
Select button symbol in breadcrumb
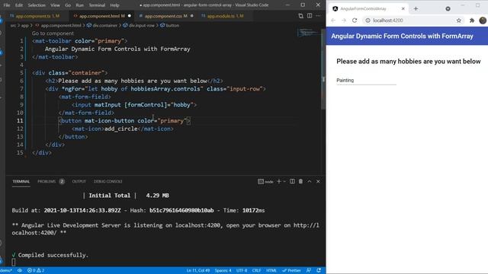coord(172,25)
